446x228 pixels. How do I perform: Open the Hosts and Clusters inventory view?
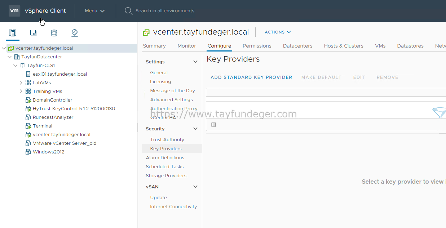click(x=13, y=33)
